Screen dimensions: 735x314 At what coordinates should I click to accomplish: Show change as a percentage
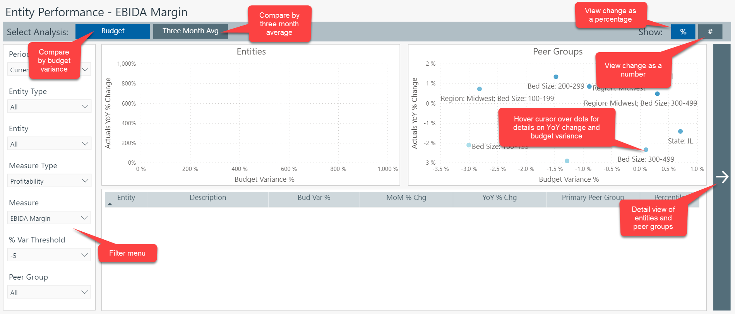tap(683, 32)
